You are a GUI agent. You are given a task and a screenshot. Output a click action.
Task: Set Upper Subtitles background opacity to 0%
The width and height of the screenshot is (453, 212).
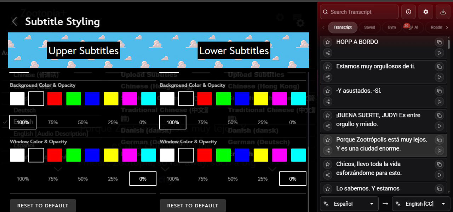click(143, 122)
